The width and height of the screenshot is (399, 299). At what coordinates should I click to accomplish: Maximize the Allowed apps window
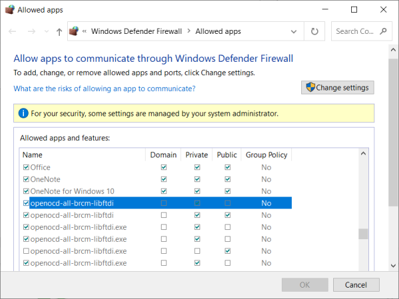(x=354, y=10)
